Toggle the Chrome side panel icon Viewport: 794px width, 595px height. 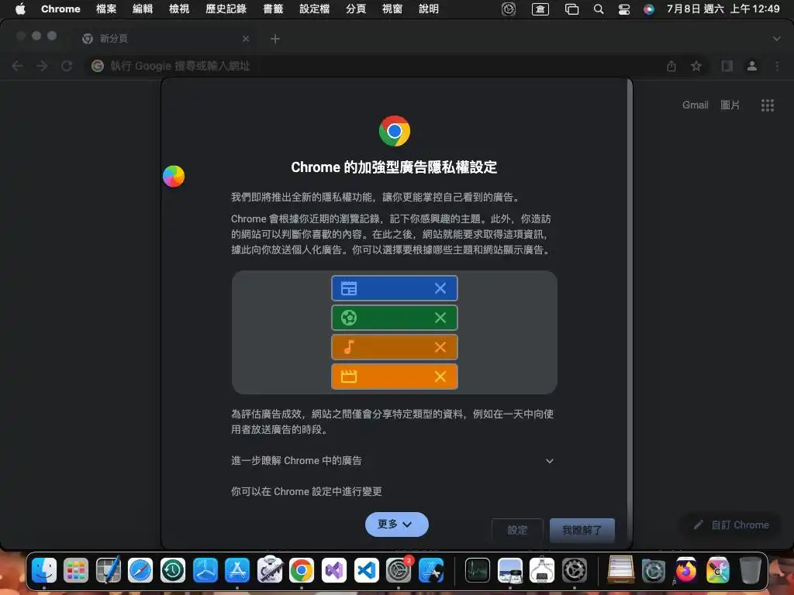727,67
